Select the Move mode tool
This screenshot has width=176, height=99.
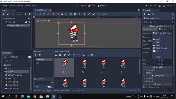pos(40,14)
